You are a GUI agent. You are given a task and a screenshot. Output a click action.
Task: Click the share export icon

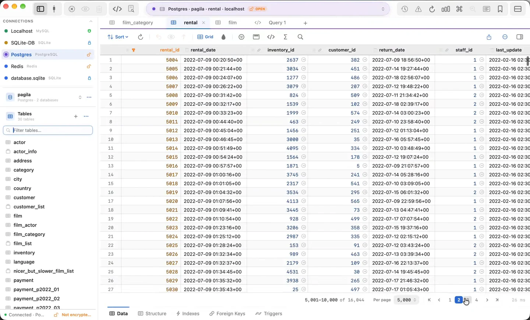(x=489, y=37)
